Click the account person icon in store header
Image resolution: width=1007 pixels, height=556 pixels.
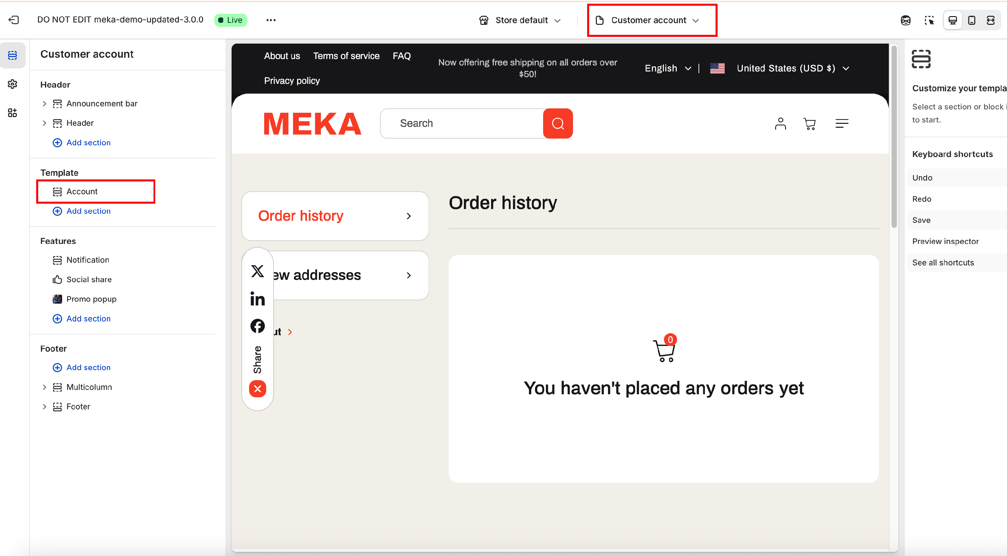point(780,123)
